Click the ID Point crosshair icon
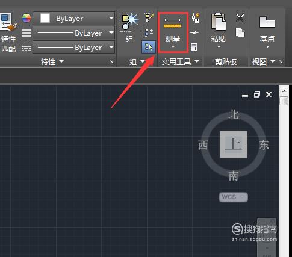292x257 pixels. pos(194,33)
